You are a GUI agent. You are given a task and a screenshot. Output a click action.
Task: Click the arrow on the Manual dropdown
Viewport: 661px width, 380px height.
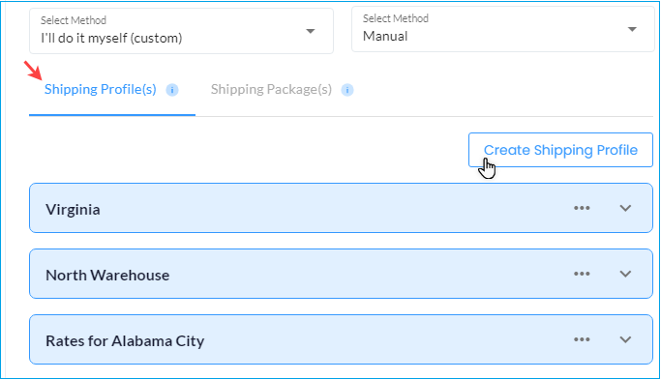(632, 29)
